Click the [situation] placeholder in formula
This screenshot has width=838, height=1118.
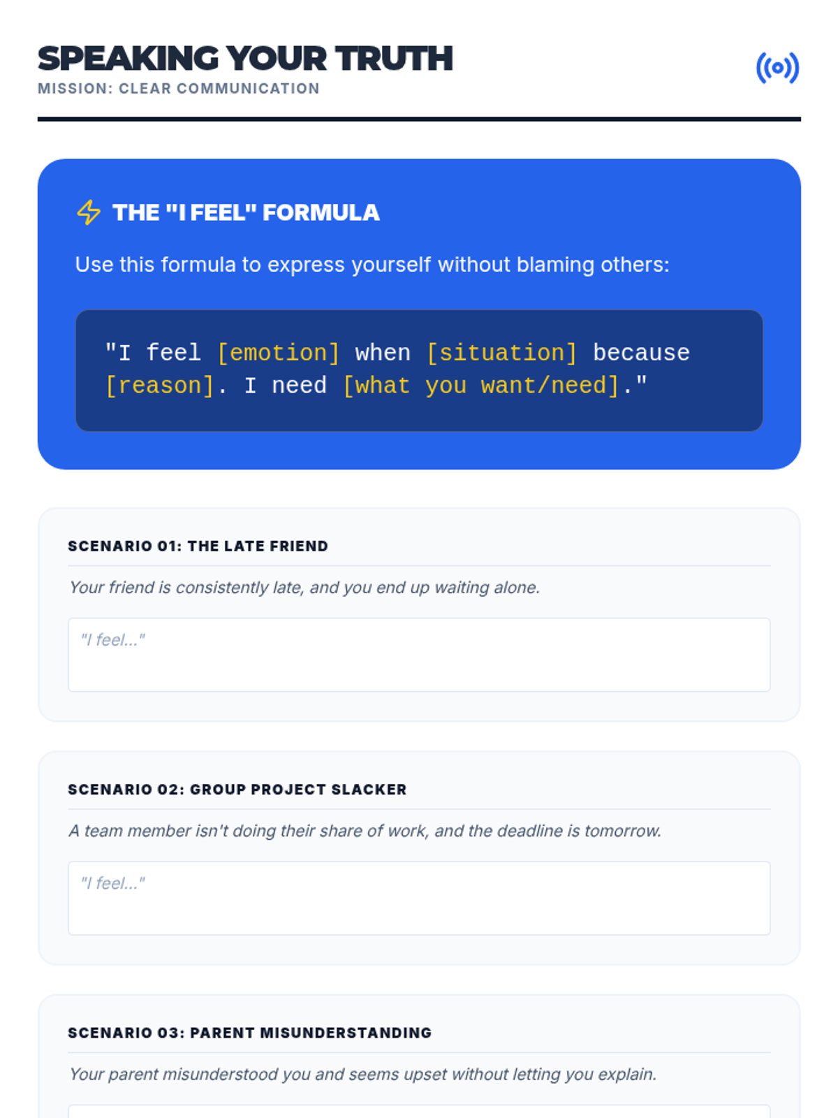501,353
